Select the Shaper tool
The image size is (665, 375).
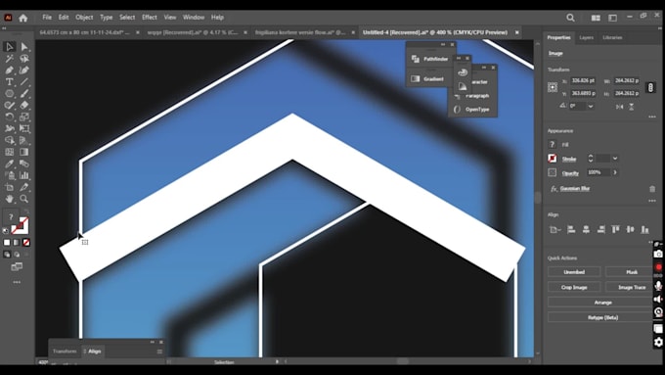pyautogui.click(x=10, y=106)
